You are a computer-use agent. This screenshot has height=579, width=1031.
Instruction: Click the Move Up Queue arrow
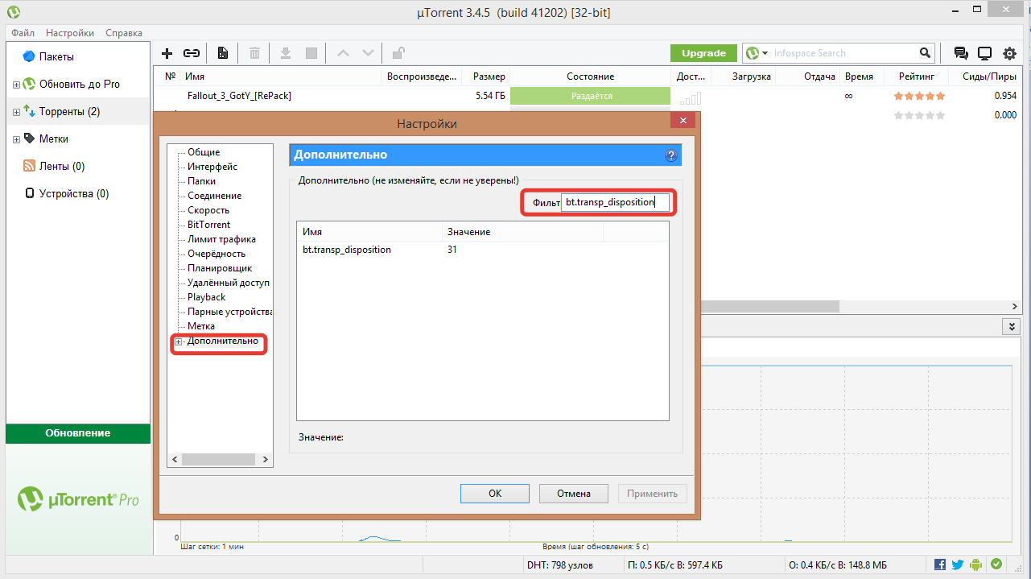[x=343, y=53]
